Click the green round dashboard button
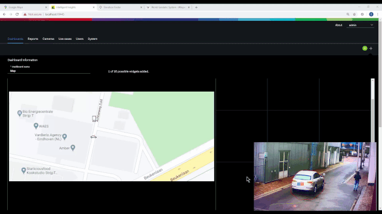The width and height of the screenshot is (382, 214). [x=365, y=48]
